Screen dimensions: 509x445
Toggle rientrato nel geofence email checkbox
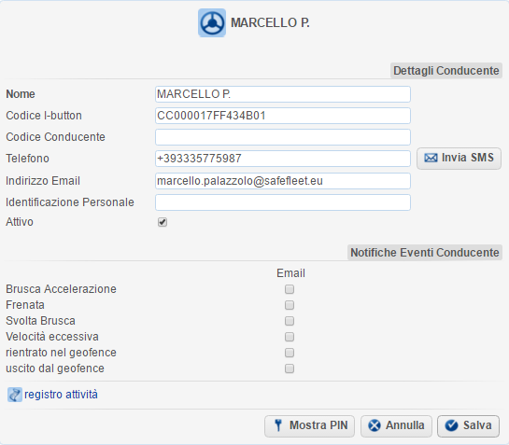(x=290, y=353)
